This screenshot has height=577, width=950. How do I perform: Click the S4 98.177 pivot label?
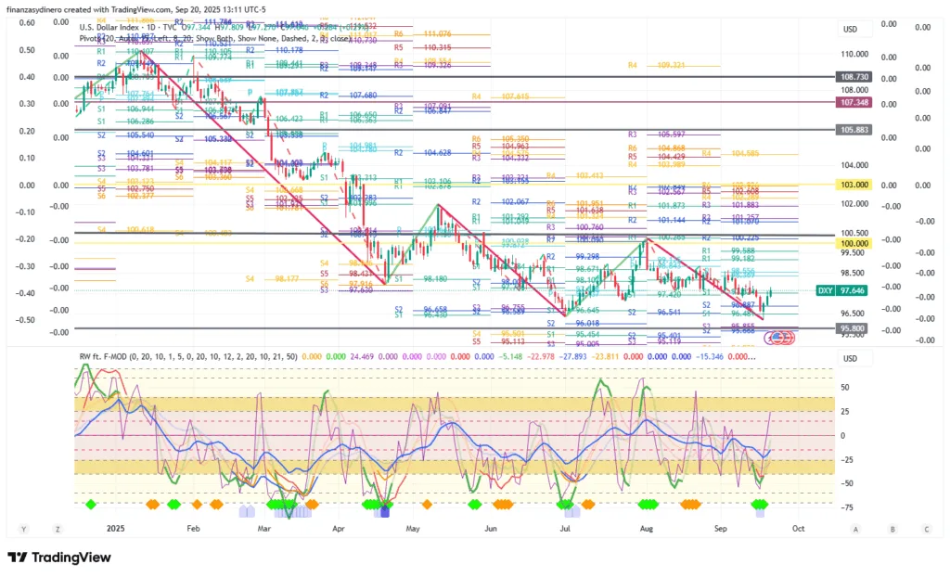point(272,279)
